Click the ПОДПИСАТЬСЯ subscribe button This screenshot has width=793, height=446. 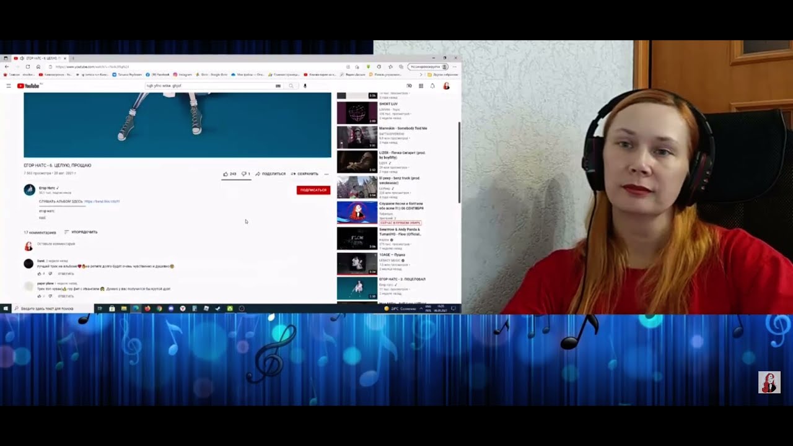(x=313, y=190)
